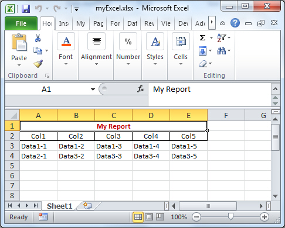Screen dimensions: 285x228
Task: Insert a new worksheet tab
Action: click(x=87, y=206)
